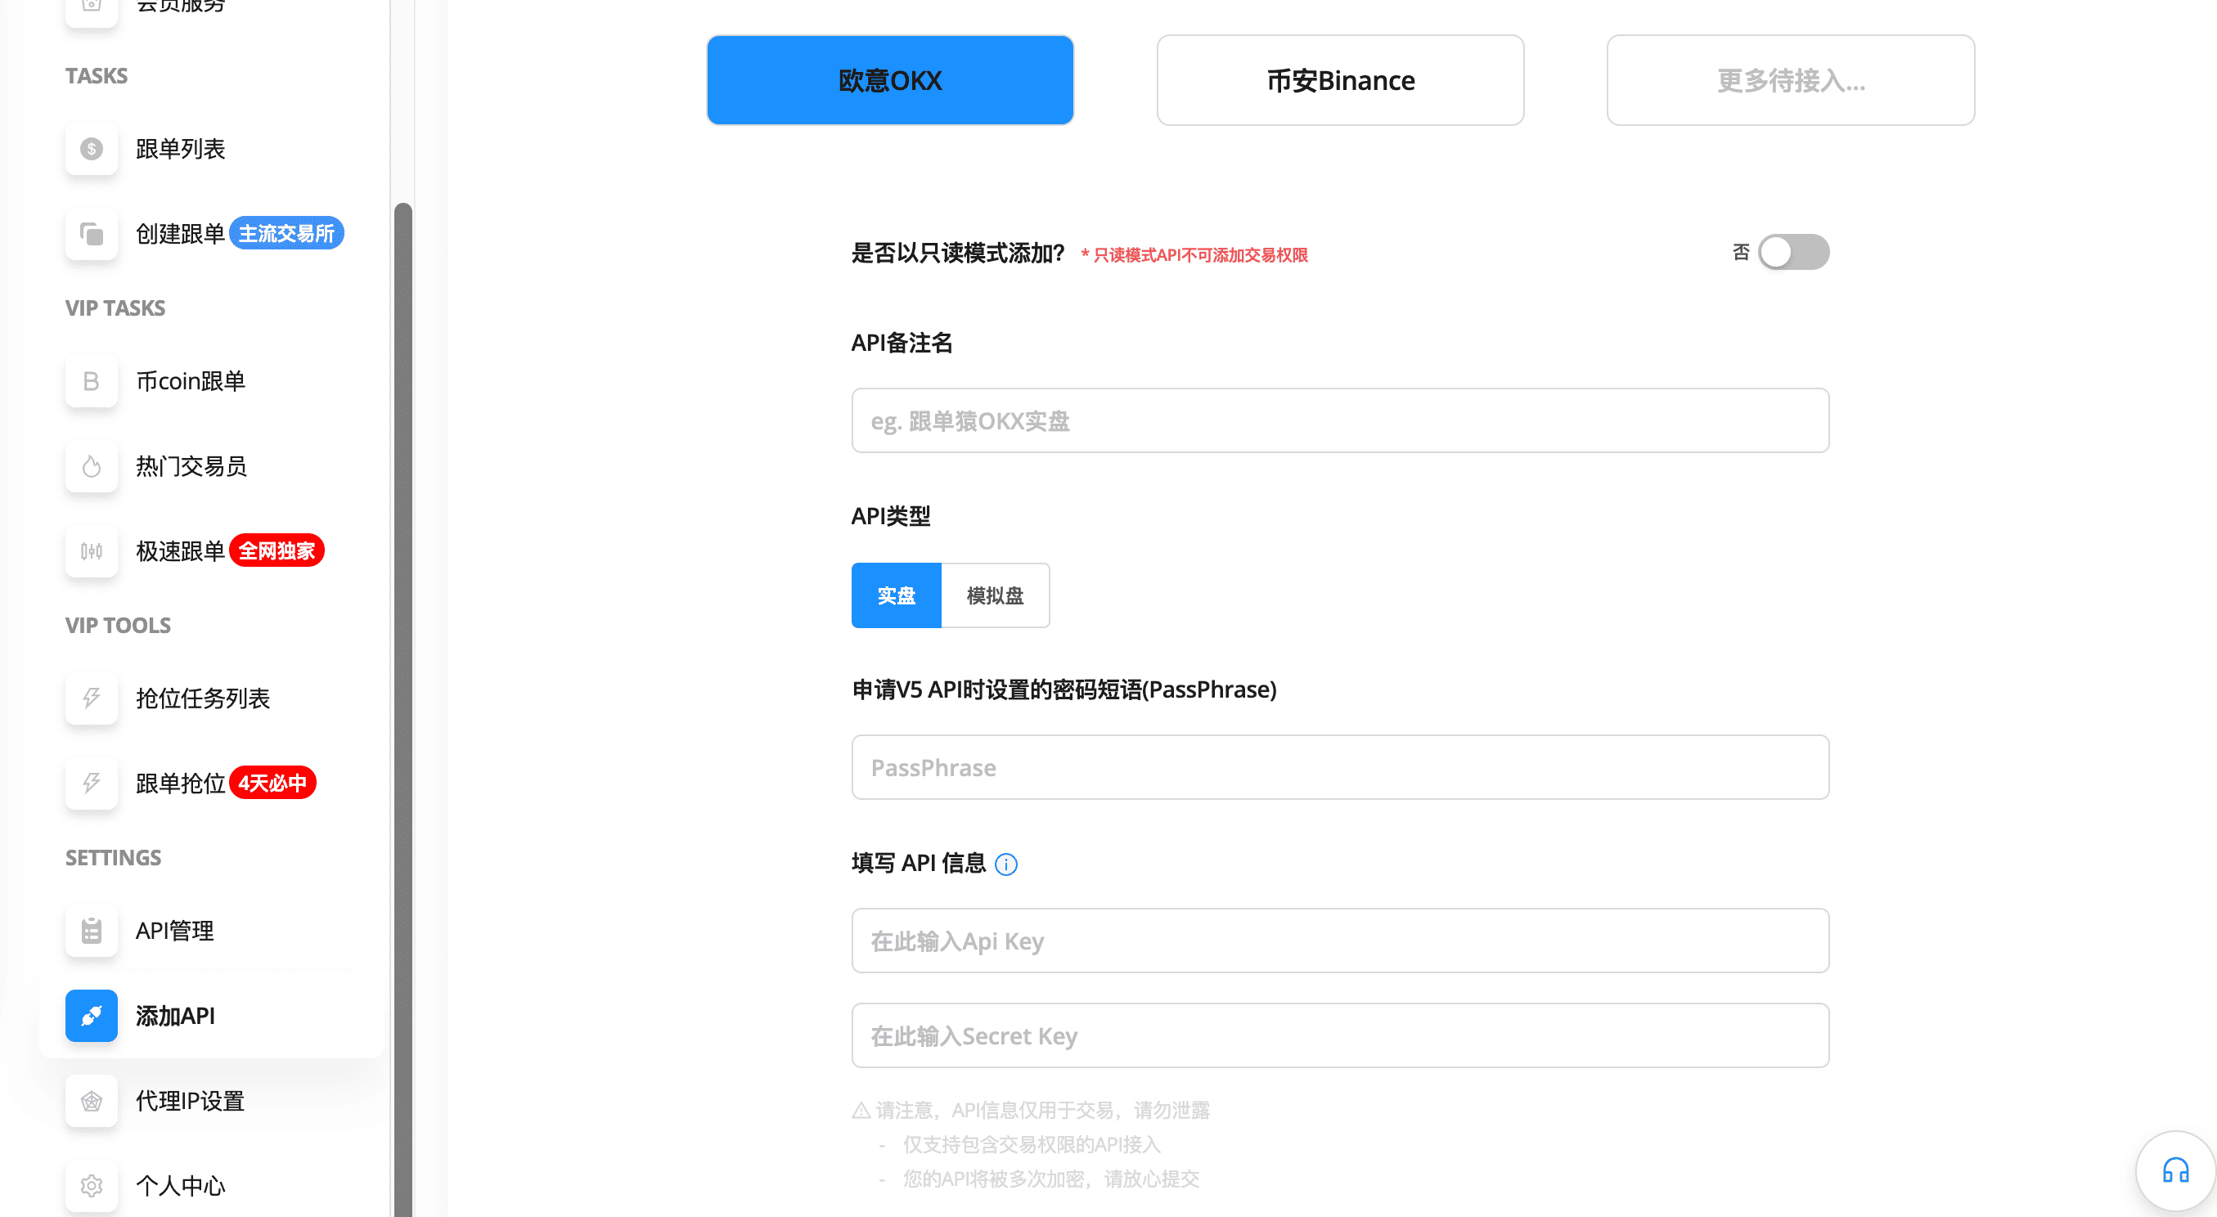
Task: Click the flame icon beside 热门交易员
Action: [92, 466]
